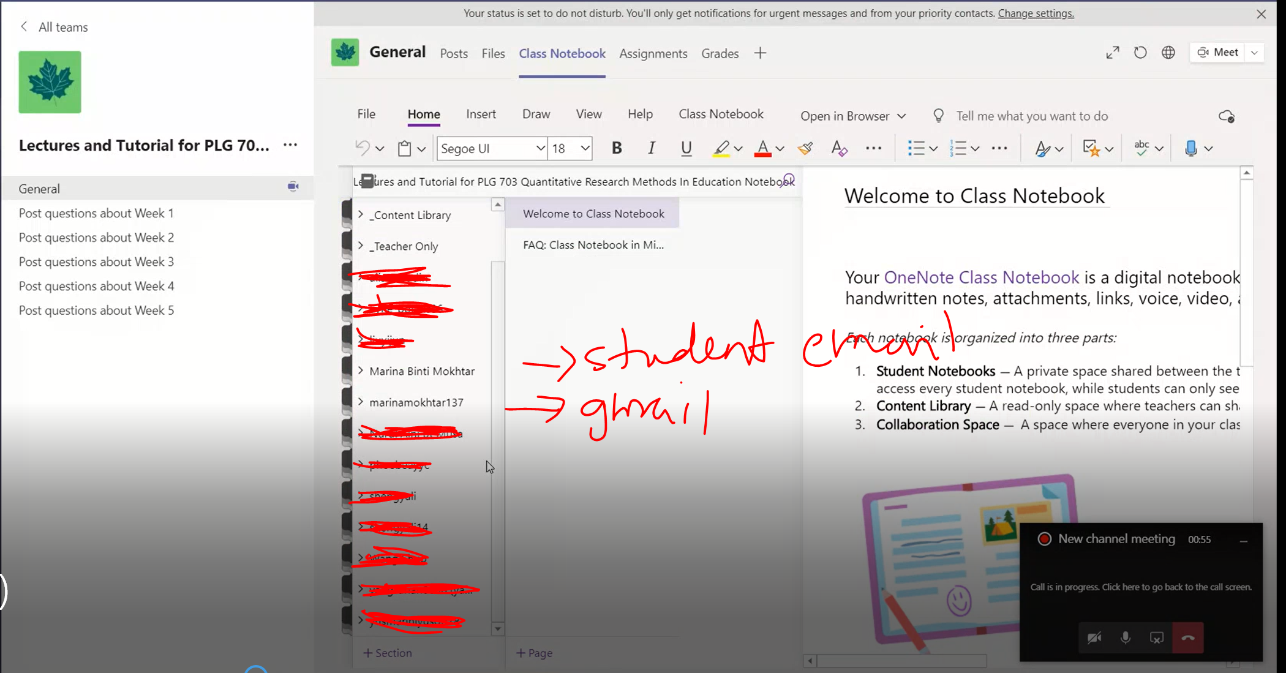Add a new tab with plus icon
The image size is (1286, 673).
point(760,53)
